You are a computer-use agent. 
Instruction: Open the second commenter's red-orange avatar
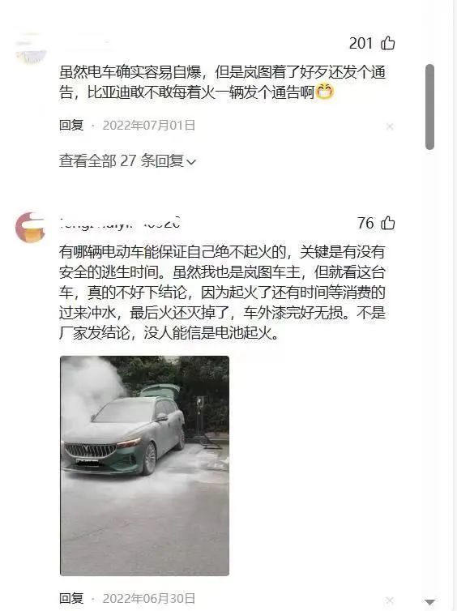pos(31,227)
